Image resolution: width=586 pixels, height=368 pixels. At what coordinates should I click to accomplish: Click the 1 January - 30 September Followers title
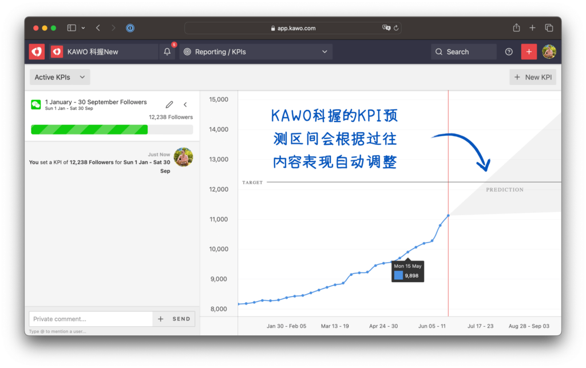(x=96, y=102)
